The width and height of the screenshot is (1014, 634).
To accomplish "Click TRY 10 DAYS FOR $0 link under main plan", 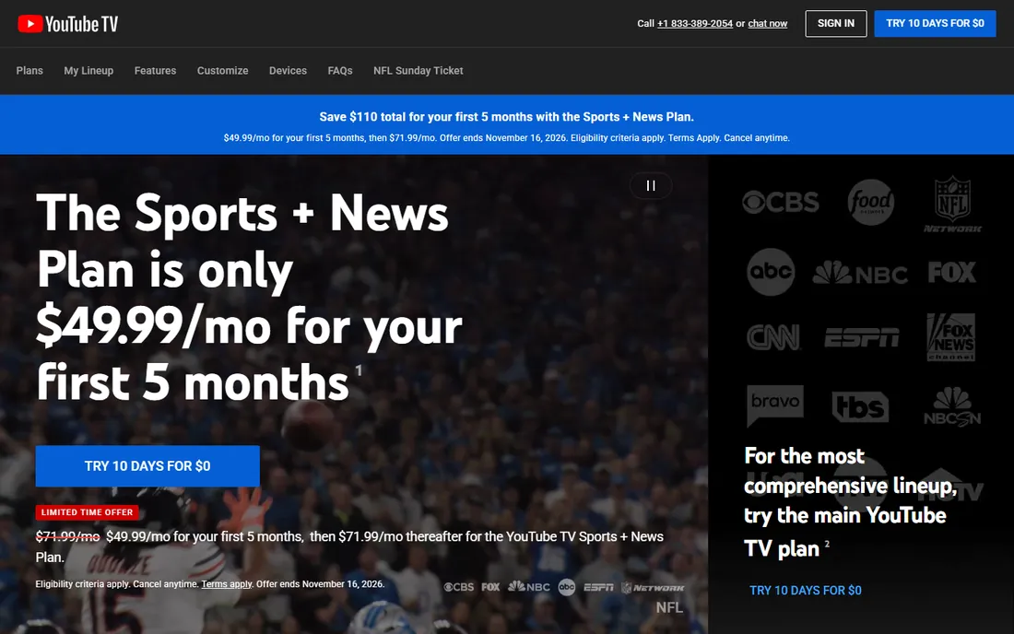I will click(x=805, y=590).
